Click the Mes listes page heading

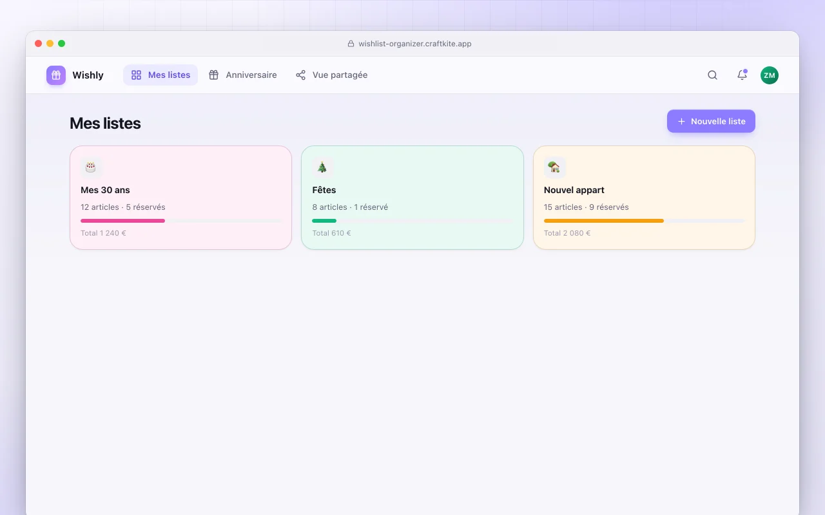point(105,123)
